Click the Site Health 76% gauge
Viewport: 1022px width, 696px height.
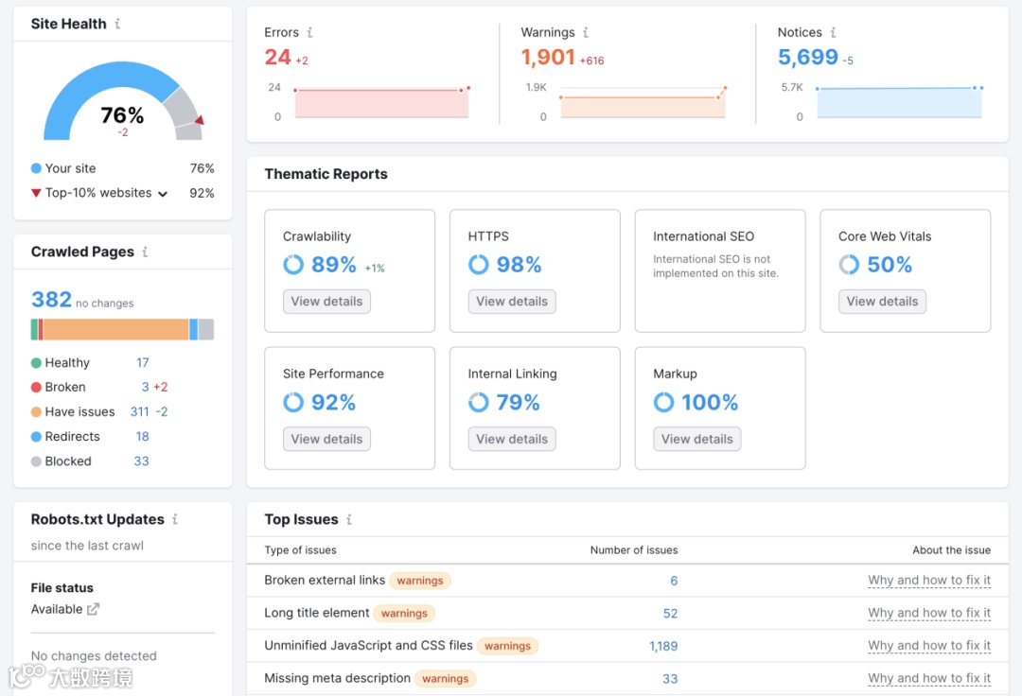(122, 101)
